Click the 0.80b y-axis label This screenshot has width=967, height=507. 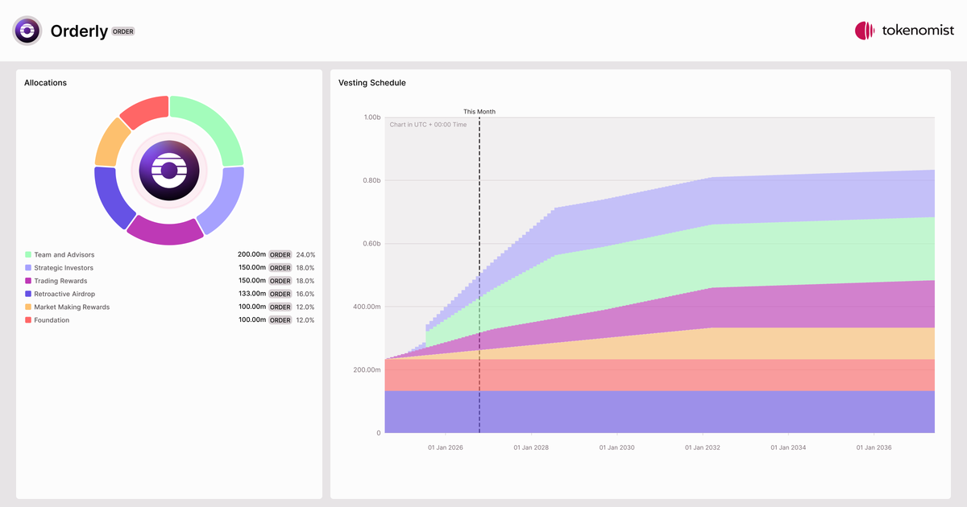tap(371, 180)
